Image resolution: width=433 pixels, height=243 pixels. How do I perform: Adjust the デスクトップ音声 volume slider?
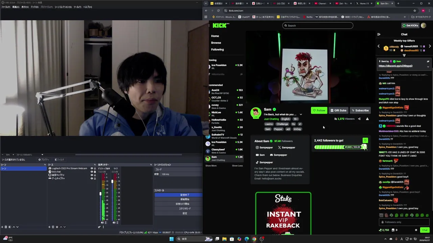[100, 194]
